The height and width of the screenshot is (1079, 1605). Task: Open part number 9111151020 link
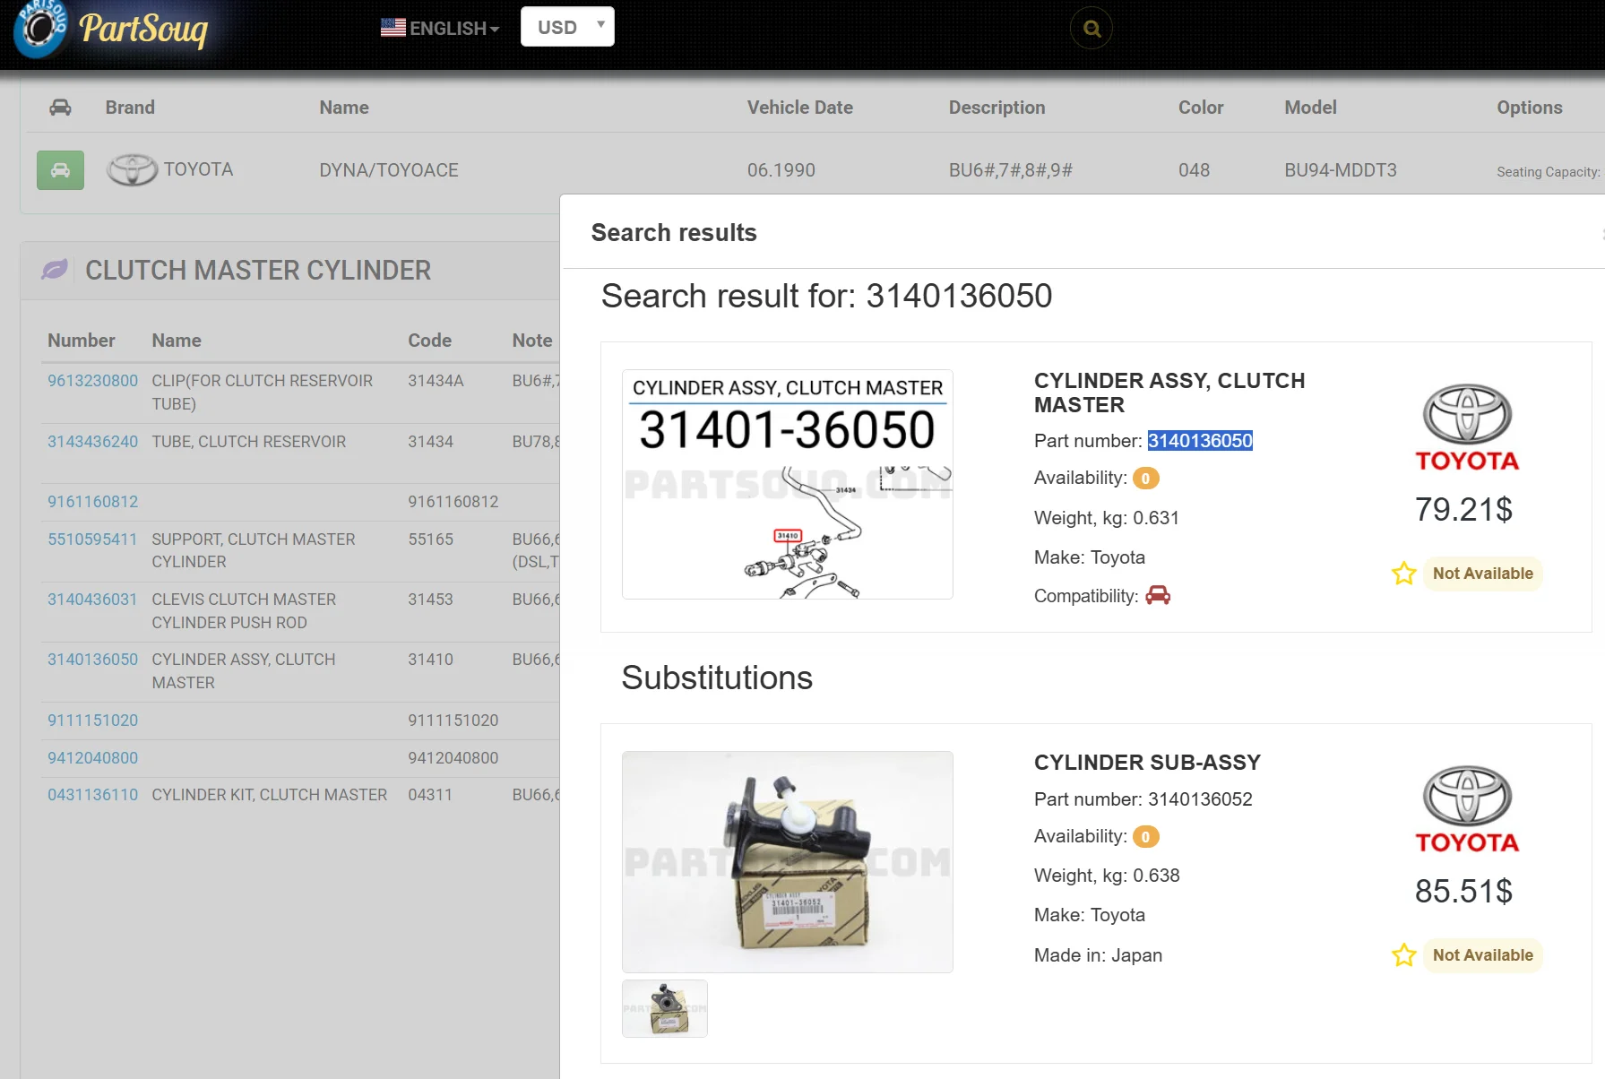pyautogui.click(x=92, y=721)
